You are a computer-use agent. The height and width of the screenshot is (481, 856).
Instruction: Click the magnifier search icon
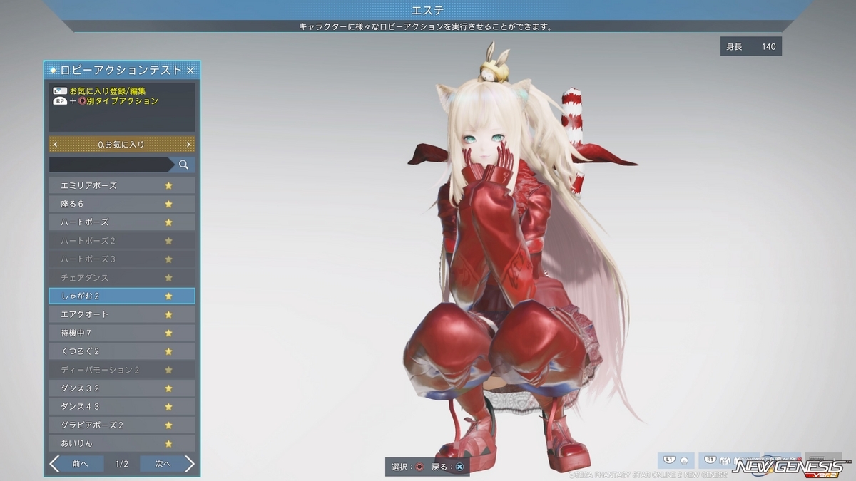tap(183, 165)
